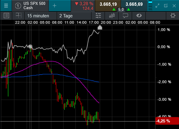Image resolution: width=179 pixels, height=129 pixels.
Task: Click the -1,00 % axis label
Action: [164, 65]
